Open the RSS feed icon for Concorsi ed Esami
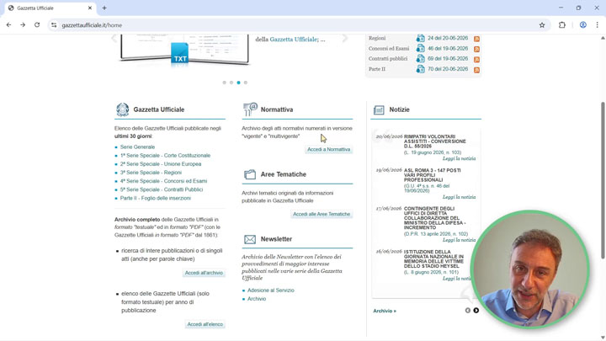 point(476,49)
